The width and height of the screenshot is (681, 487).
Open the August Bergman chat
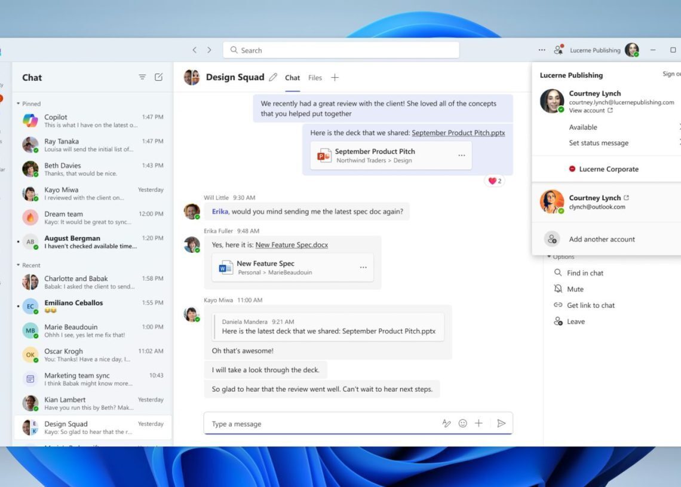click(93, 241)
